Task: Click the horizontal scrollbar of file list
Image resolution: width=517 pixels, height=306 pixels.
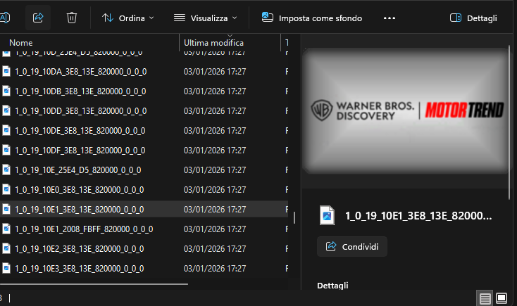Action: (x=94, y=284)
